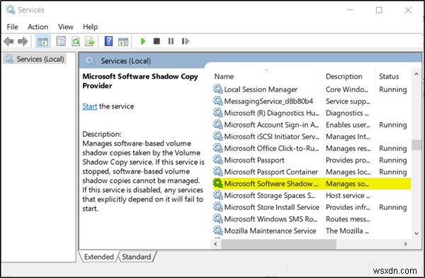Viewport: 425px width, 278px height.
Task: Click the gear icon beside Microsoft Office Click-to-Run
Action: (x=217, y=148)
